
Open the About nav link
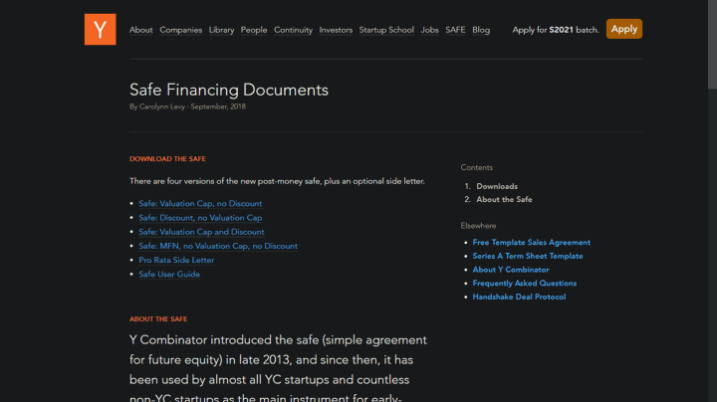coord(140,30)
